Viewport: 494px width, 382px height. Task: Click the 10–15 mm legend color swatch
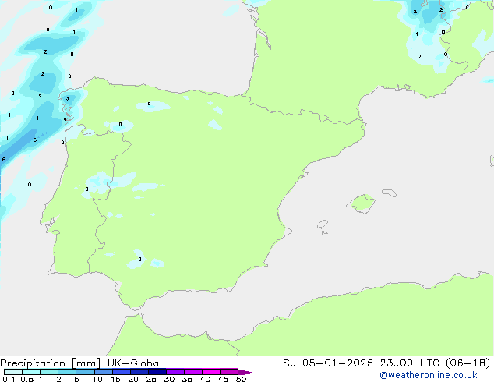click(x=104, y=372)
